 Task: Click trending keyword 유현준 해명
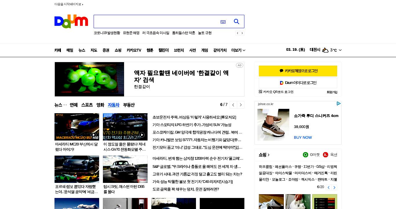pyautogui.click(x=131, y=33)
